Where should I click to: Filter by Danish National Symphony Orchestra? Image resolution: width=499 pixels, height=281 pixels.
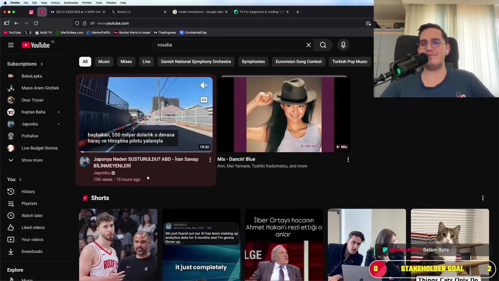tap(196, 62)
